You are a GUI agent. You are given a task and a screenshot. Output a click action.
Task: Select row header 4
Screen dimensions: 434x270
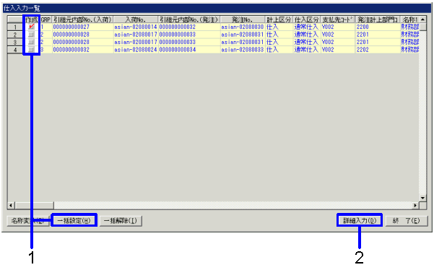coord(15,50)
